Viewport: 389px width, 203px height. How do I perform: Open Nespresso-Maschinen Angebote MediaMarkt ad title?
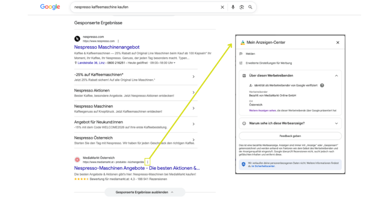(137, 168)
